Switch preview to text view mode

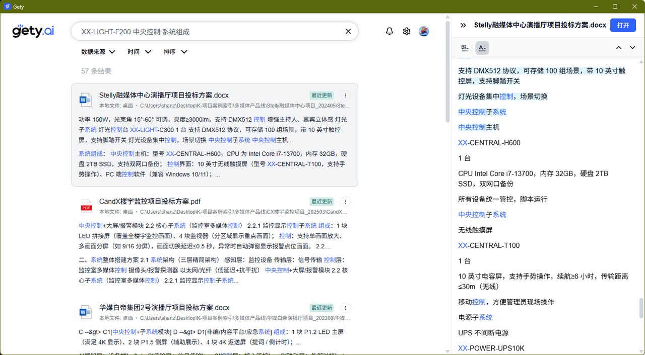482,48
